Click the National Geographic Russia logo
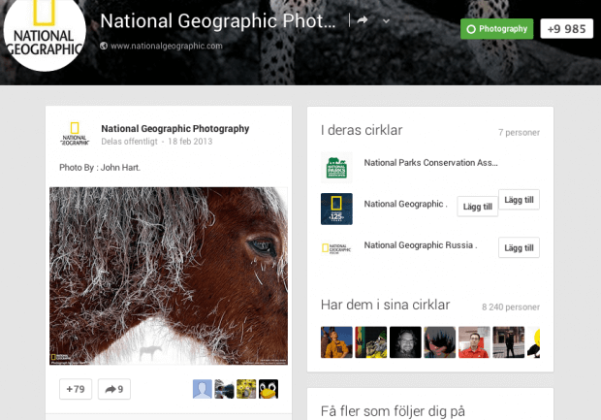Image resolution: width=601 pixels, height=420 pixels. click(336, 248)
